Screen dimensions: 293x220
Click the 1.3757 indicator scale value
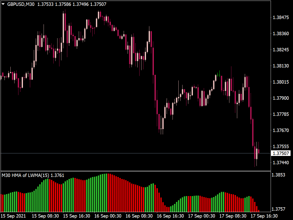pyautogui.click(x=278, y=209)
